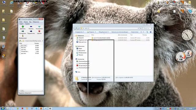This screenshot has height=110, width=196.
Task: Select the first ZIP archive row in Explorer
Action: [x=120, y=38]
